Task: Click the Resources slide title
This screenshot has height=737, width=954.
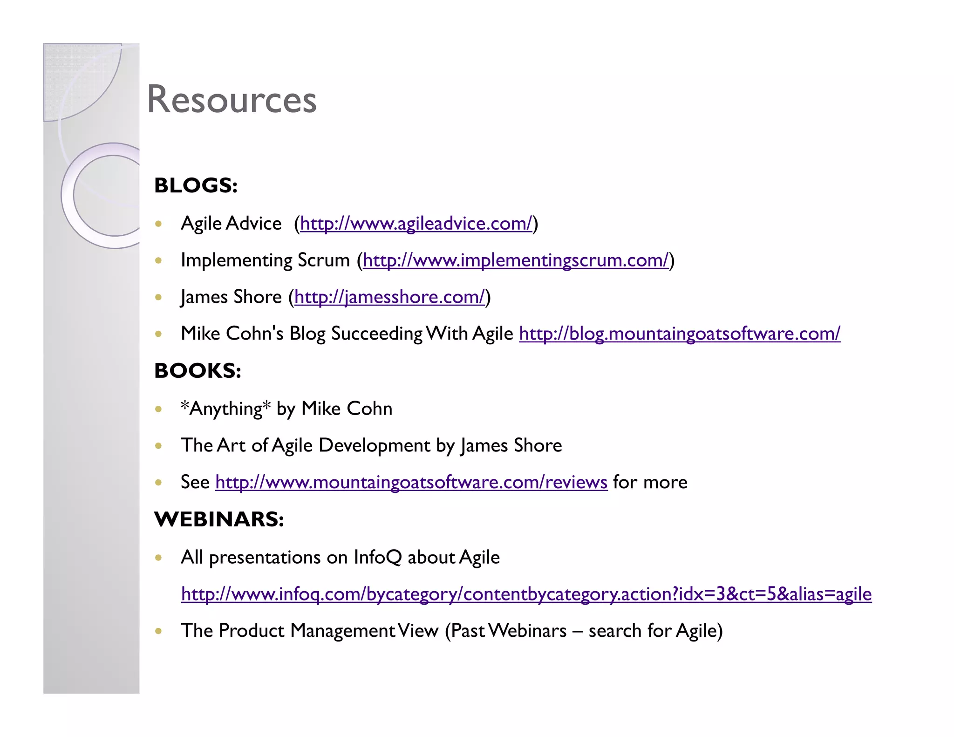Action: pos(232,99)
